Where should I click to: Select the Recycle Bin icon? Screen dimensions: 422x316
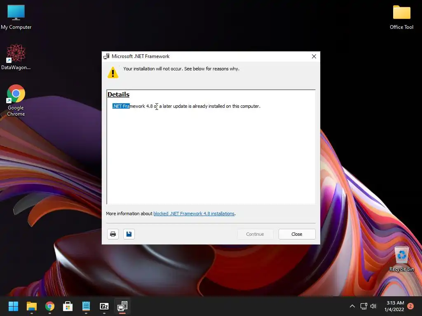pos(401,259)
